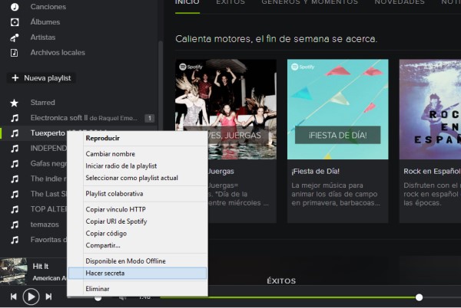Screen dimensions: 461x308
Task: Open Archivos locales in the sidebar
Action: (58, 52)
